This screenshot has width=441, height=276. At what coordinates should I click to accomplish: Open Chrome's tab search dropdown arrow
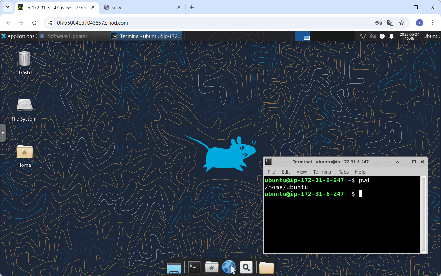[x=7, y=7]
